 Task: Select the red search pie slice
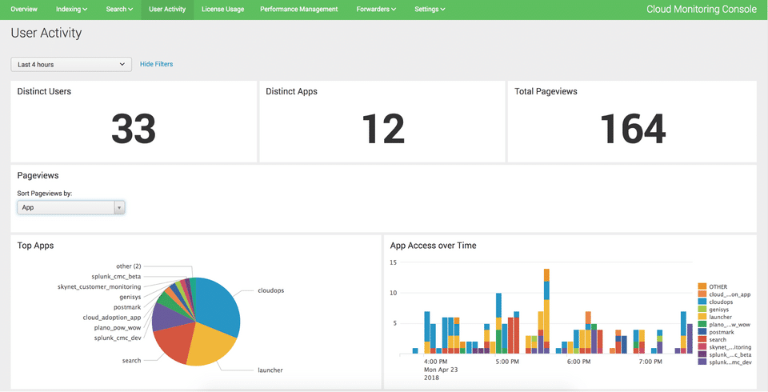pos(172,344)
